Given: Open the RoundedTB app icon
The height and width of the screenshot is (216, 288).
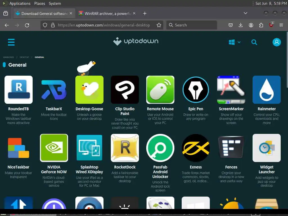Looking at the screenshot, I should pos(19,90).
